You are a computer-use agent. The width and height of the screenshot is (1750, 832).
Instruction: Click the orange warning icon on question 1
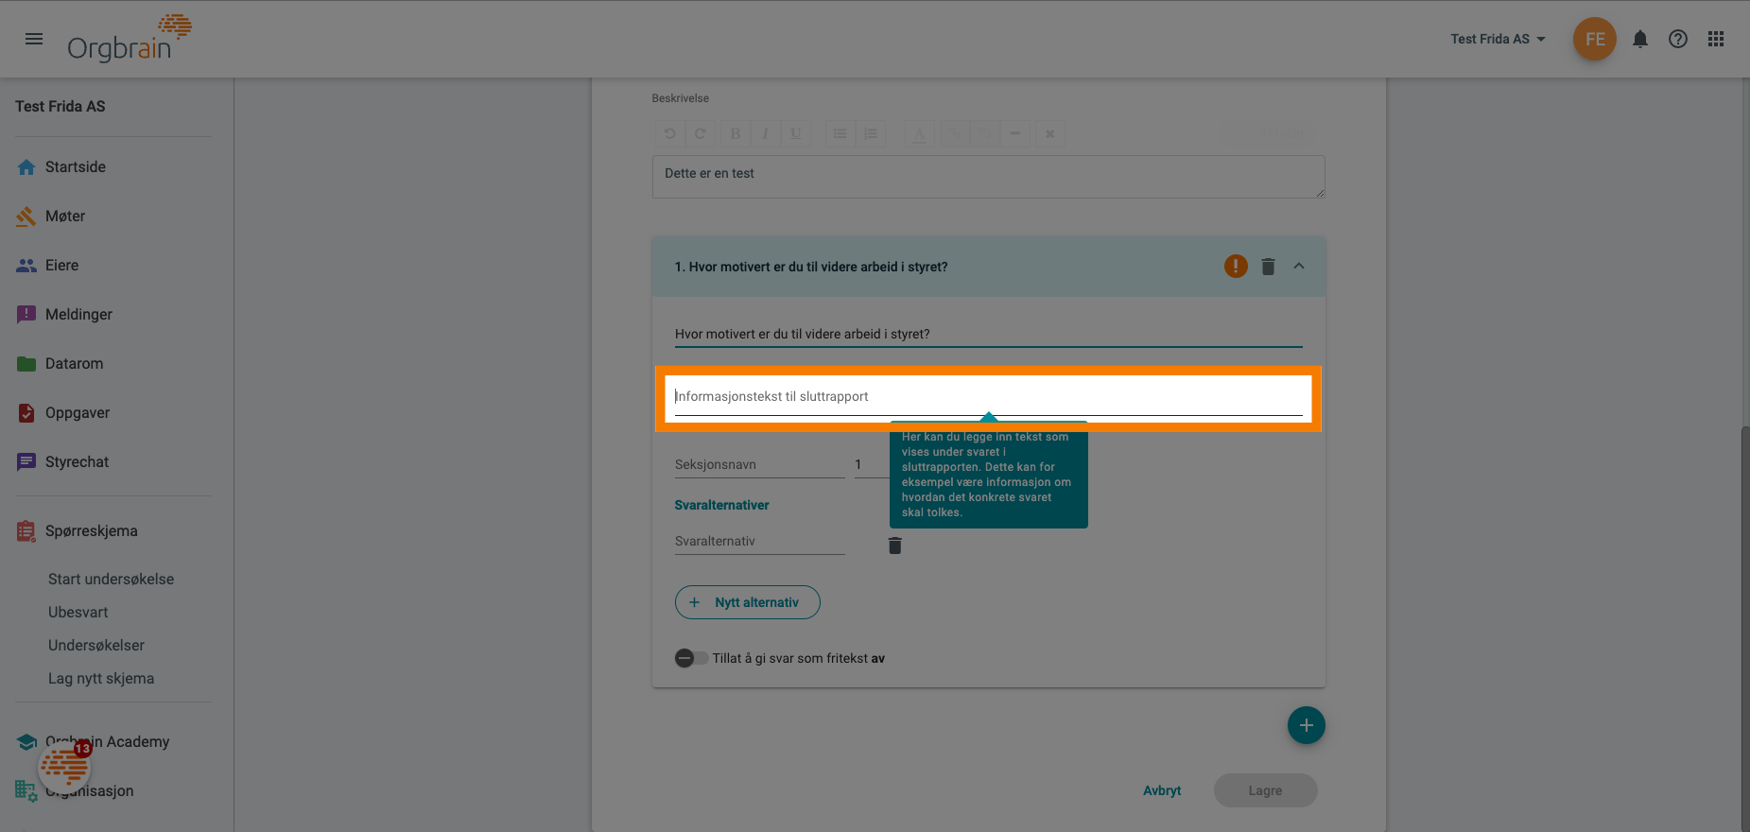pos(1236,267)
